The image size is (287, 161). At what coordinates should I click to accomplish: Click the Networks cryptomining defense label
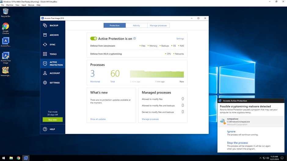180,54
